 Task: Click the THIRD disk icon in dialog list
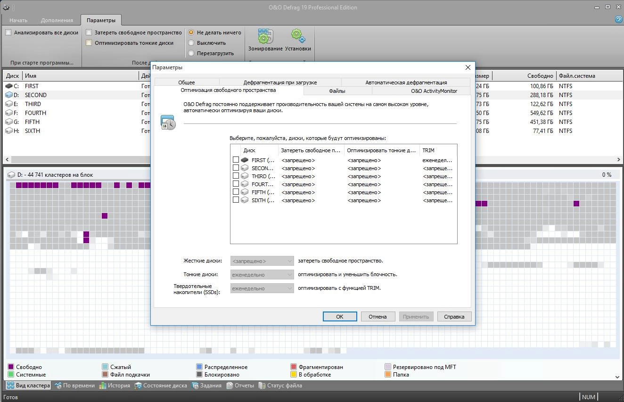tap(245, 176)
